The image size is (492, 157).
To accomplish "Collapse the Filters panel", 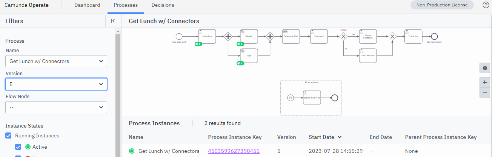I will [113, 21].
